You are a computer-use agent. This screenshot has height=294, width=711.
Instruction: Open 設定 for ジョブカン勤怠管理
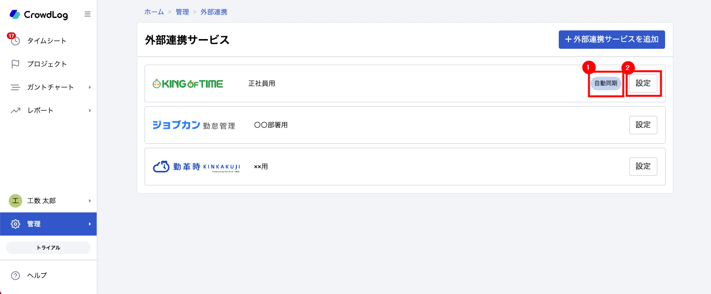643,125
